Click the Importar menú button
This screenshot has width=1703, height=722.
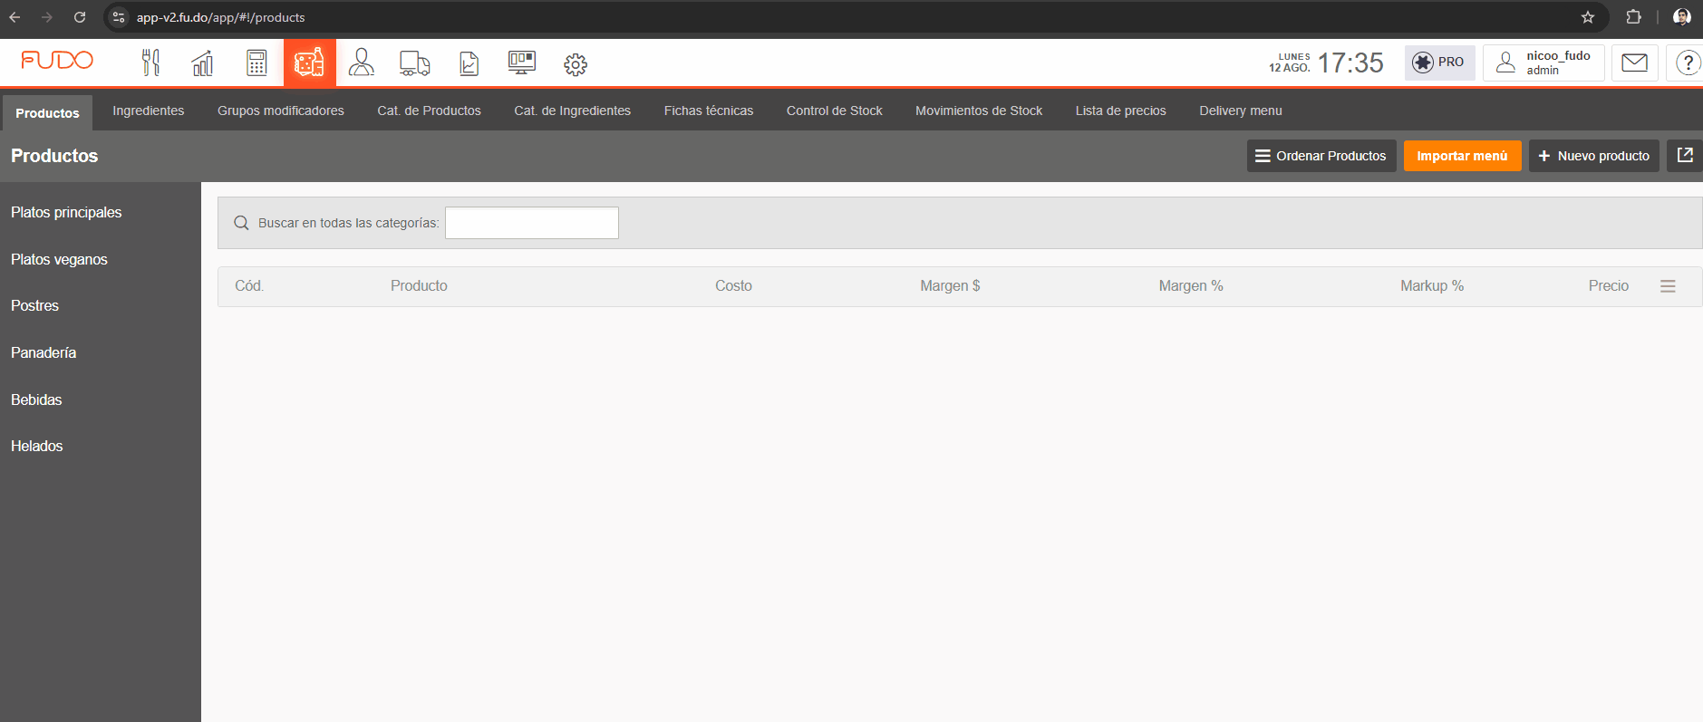[1463, 156]
